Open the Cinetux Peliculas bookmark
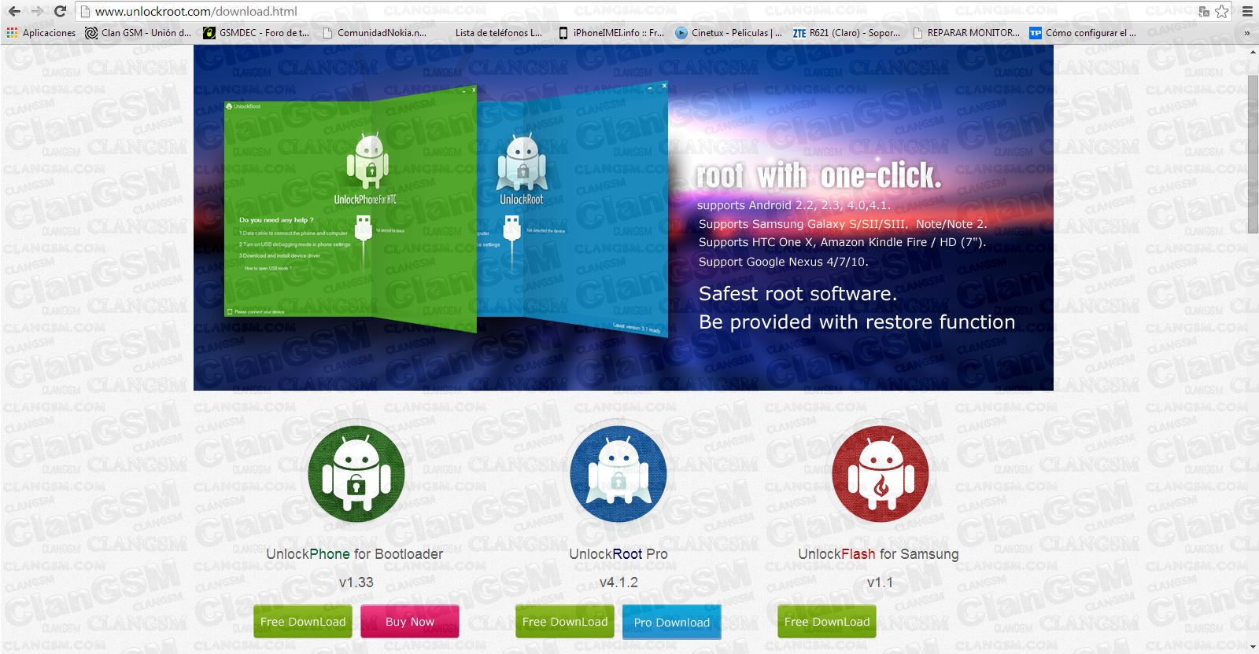The image size is (1259, 654). click(x=729, y=33)
